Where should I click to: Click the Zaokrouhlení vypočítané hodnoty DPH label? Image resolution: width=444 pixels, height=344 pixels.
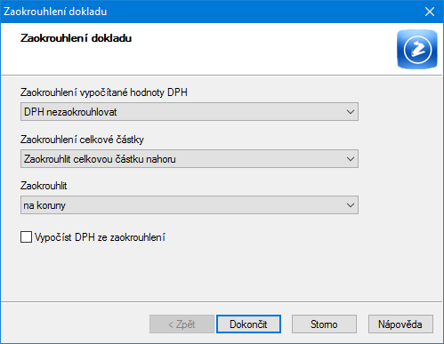pyautogui.click(x=104, y=92)
